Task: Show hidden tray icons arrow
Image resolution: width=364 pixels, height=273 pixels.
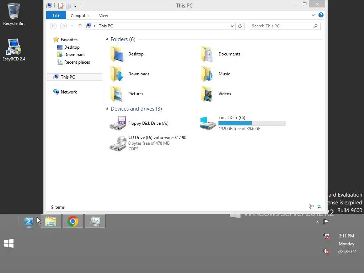Action: (317, 222)
